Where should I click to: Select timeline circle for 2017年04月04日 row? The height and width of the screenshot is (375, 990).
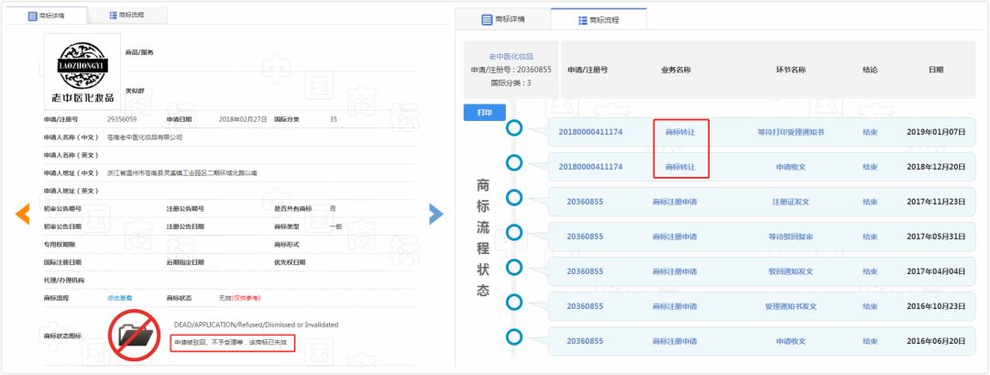(x=514, y=267)
